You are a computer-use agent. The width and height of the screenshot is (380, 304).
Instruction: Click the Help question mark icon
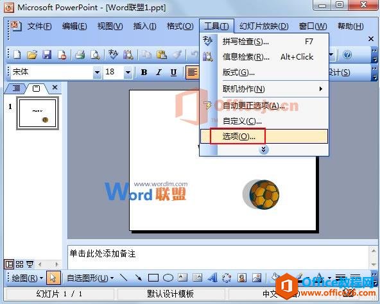pyautogui.click(x=347, y=55)
